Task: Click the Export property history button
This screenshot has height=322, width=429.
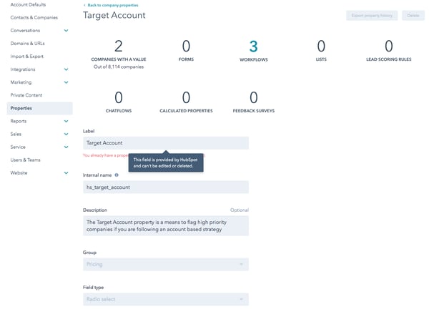Action: [x=372, y=16]
